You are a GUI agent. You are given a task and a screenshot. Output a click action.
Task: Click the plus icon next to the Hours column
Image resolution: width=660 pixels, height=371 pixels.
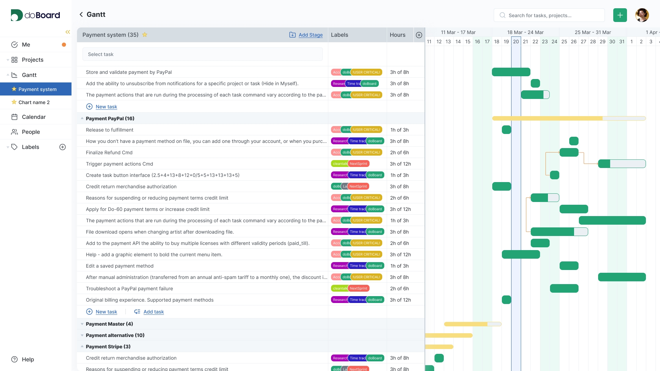pos(419,35)
